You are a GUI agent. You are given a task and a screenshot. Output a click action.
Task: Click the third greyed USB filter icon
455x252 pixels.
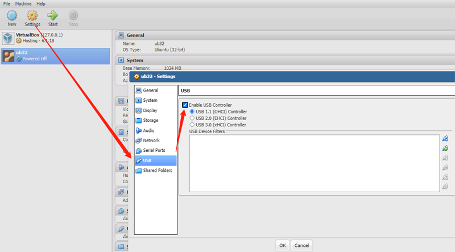[445, 158]
